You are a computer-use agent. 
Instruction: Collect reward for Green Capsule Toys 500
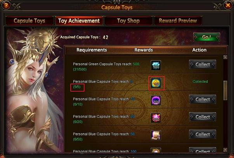click(x=203, y=64)
